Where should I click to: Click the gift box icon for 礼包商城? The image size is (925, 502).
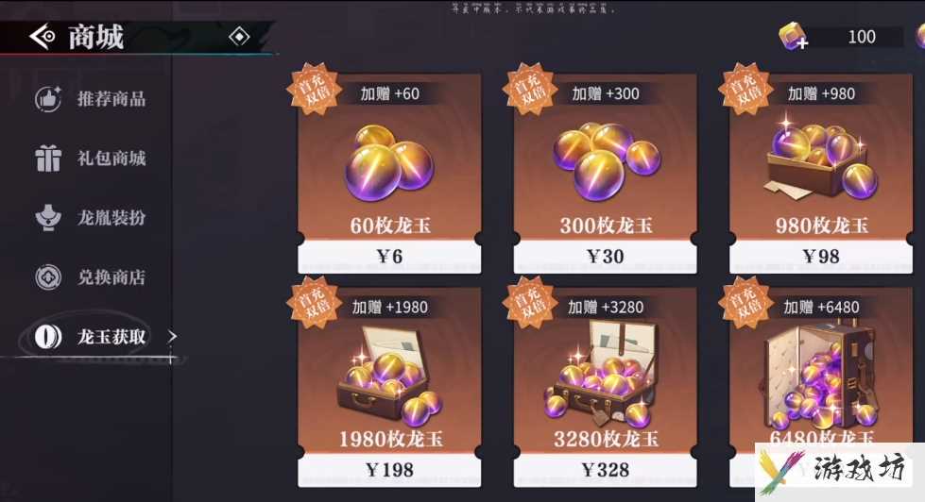(48, 158)
